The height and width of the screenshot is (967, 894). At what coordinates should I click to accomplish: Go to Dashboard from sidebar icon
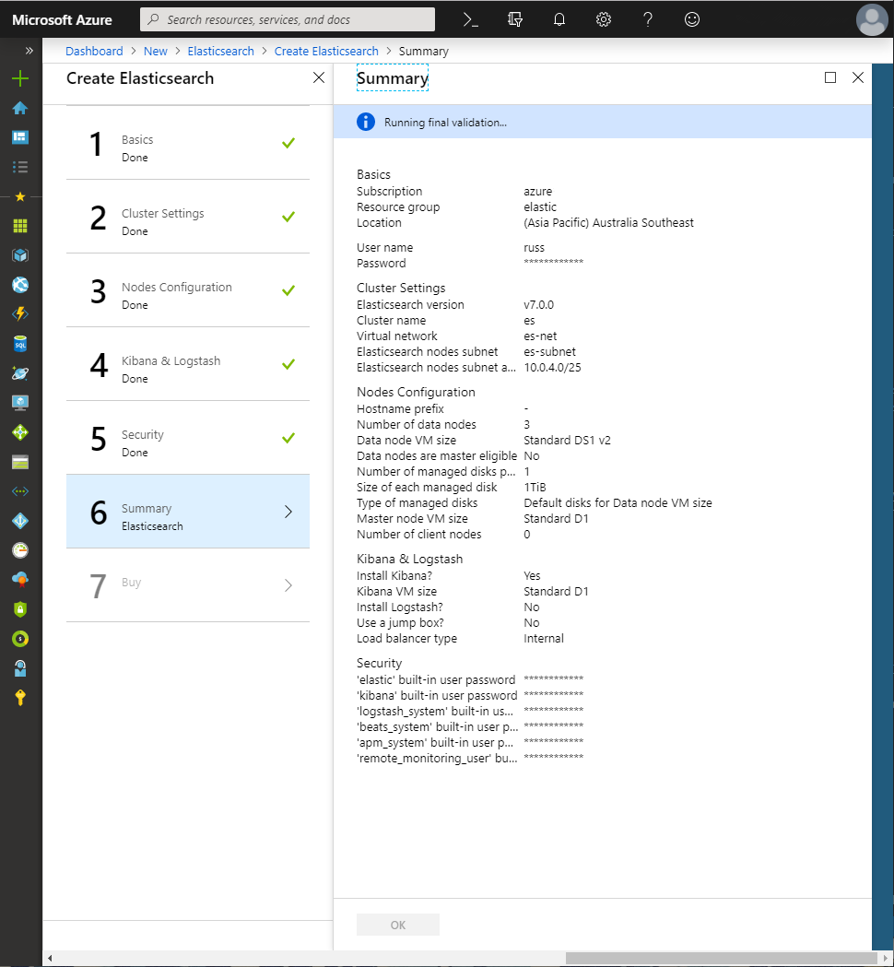20,137
